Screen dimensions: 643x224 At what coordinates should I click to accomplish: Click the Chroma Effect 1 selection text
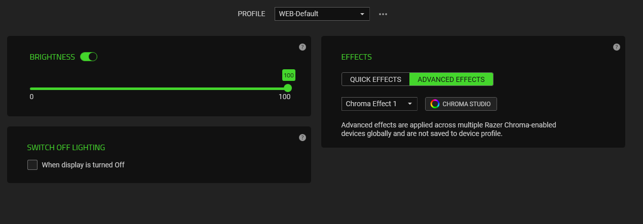point(371,104)
